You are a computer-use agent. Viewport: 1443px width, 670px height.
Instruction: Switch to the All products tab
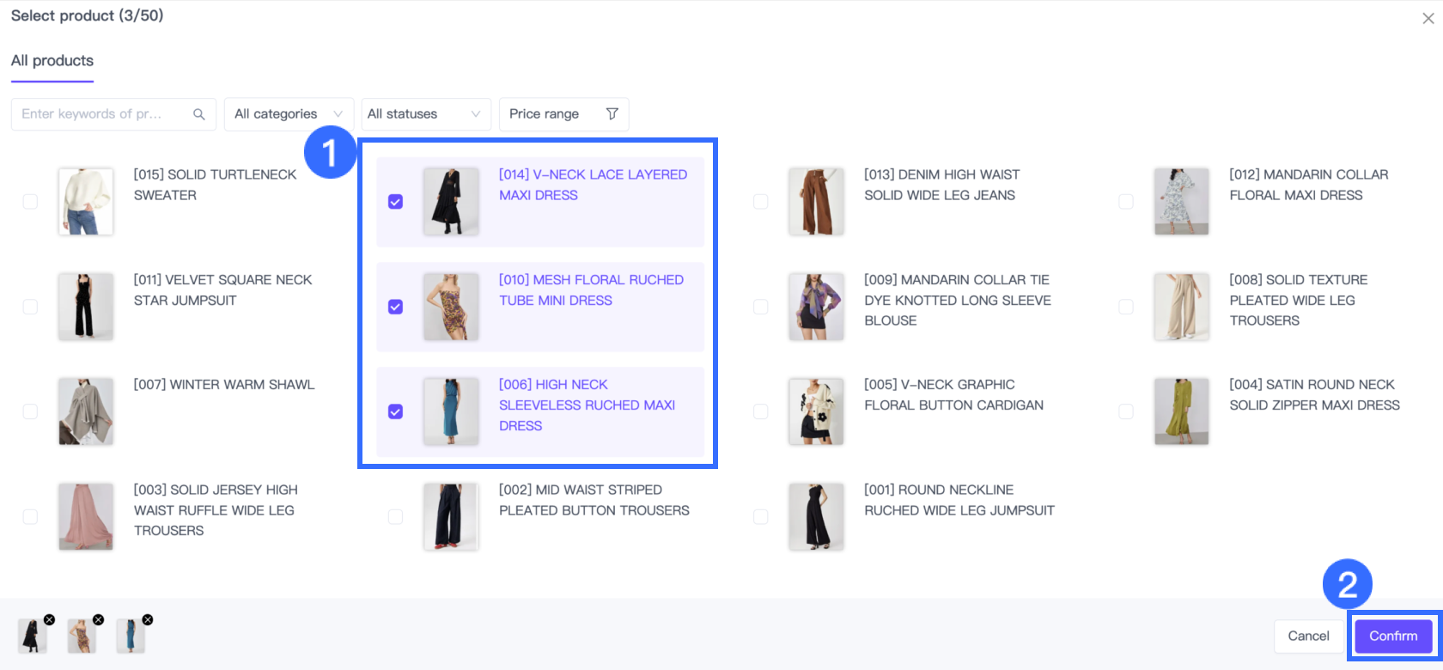(x=52, y=61)
